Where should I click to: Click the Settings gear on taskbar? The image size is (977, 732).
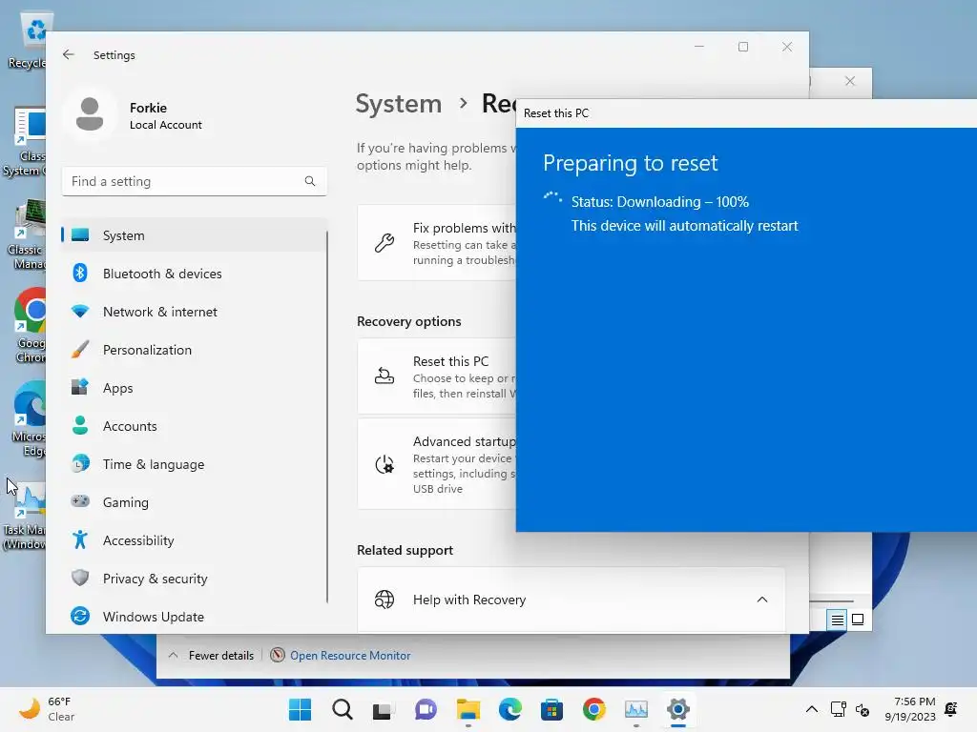coord(678,709)
